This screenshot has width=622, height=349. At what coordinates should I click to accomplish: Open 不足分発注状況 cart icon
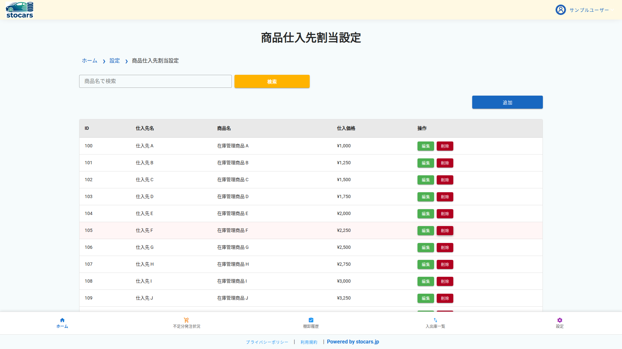coord(186,320)
